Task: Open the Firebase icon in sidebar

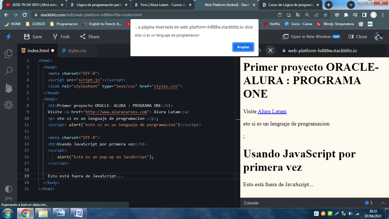Action: coord(9,88)
